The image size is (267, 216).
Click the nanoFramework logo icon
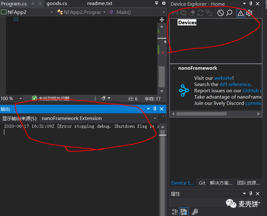184,90
